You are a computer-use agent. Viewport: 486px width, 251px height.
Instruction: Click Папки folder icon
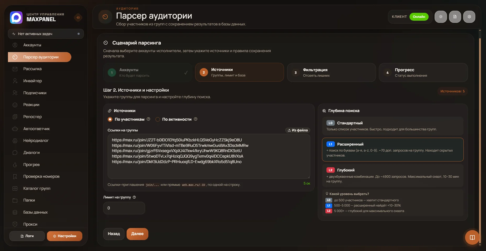click(x=15, y=200)
